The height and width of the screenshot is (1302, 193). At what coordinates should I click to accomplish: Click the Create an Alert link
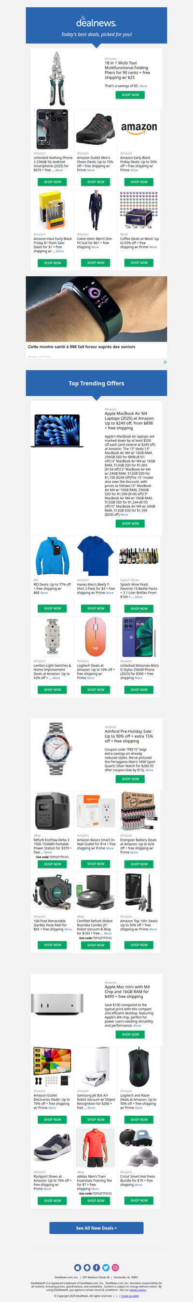tap(129, 1295)
